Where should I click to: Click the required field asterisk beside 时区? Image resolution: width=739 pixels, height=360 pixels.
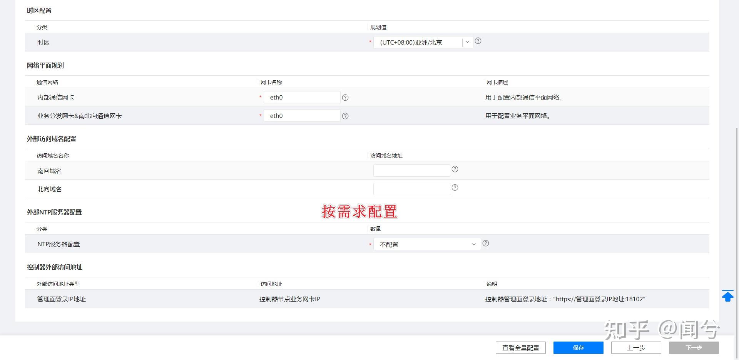pos(369,42)
